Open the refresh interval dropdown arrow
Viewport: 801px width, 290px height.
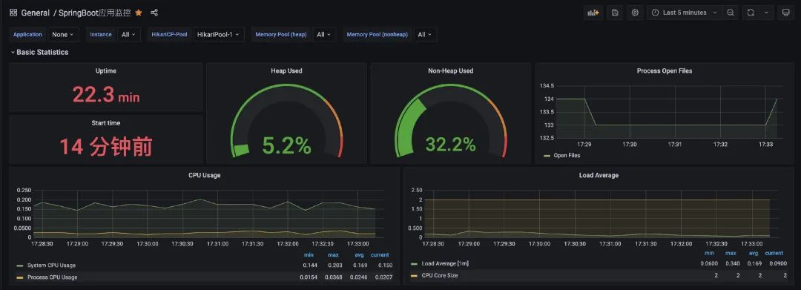tap(766, 13)
